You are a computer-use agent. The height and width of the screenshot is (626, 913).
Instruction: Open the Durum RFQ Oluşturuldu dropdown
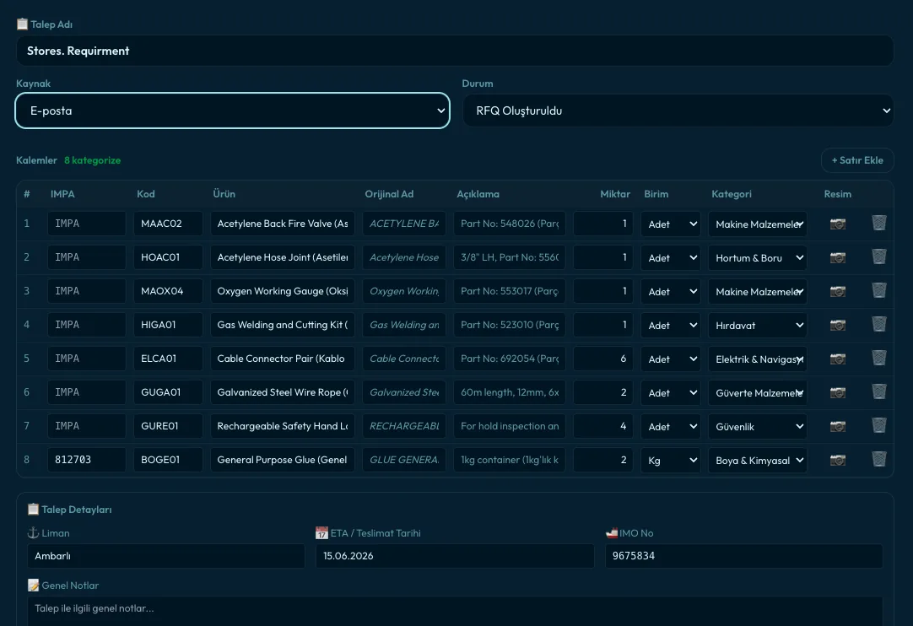point(678,111)
